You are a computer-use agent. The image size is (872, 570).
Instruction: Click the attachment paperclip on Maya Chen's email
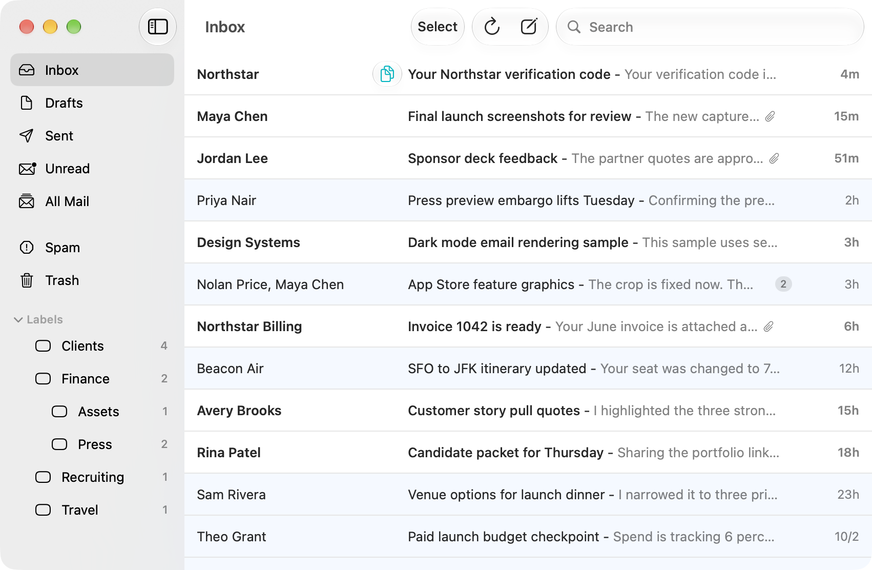tap(770, 116)
